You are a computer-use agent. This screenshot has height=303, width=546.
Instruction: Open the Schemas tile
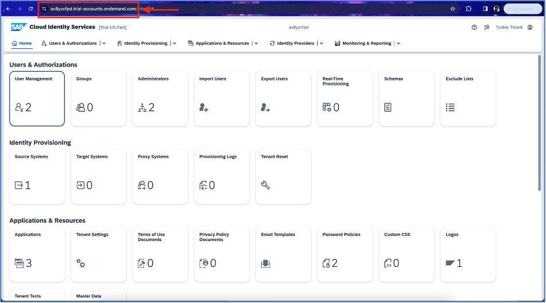[407, 99]
